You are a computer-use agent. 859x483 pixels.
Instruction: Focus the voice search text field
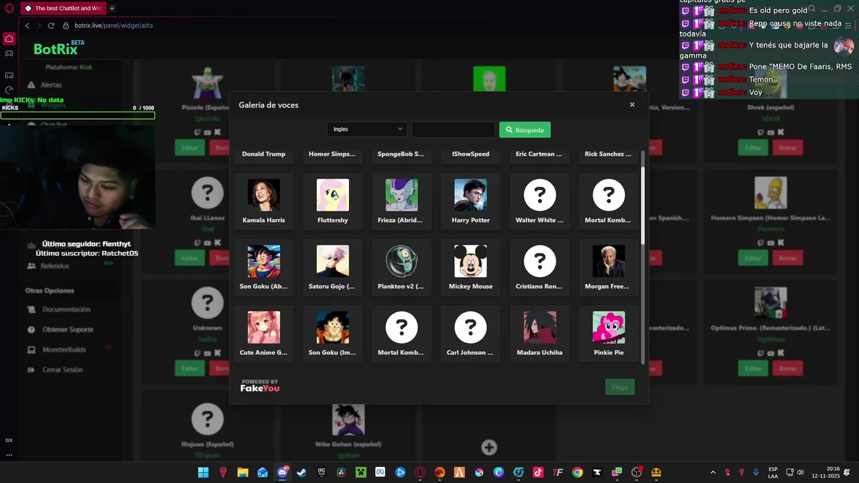point(453,129)
